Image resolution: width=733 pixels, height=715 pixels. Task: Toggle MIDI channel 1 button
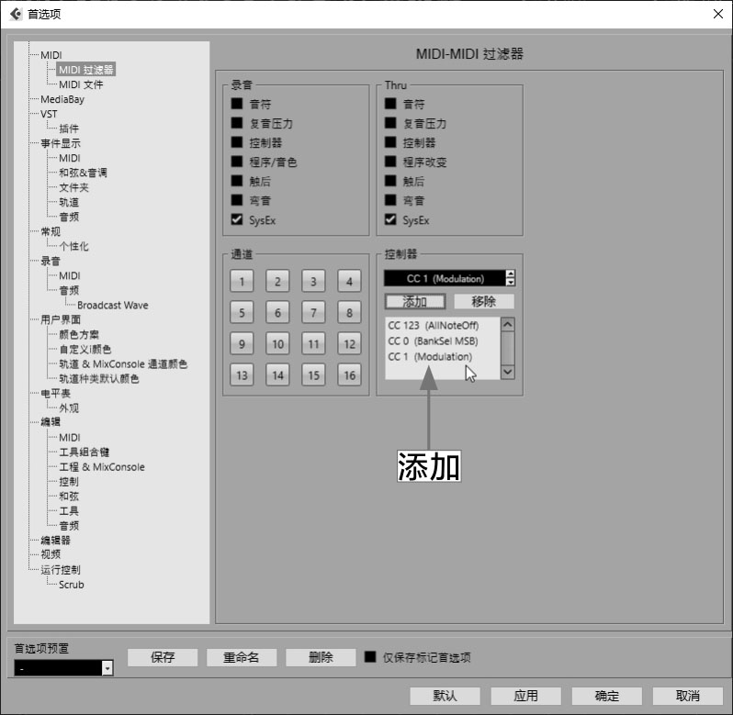point(242,281)
